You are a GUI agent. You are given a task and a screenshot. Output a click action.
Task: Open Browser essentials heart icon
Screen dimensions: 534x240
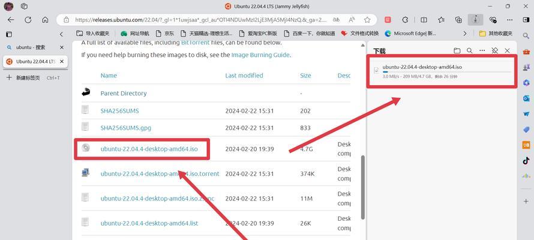click(493, 20)
